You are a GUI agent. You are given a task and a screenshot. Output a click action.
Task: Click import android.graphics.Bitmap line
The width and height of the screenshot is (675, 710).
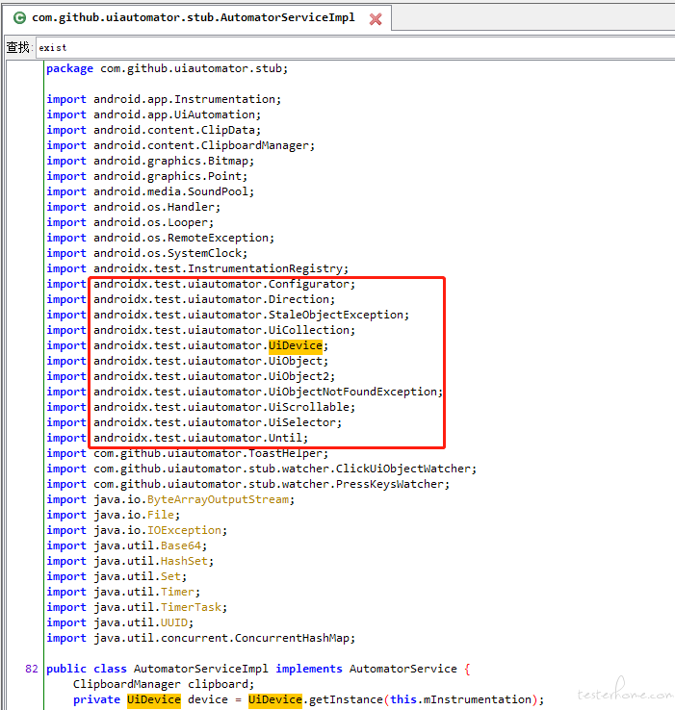click(150, 161)
